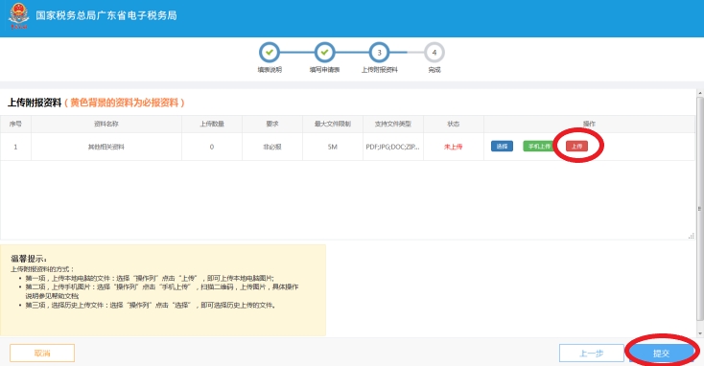Go to completed step 1 填表说明 circle
The width and height of the screenshot is (704, 366).
(270, 53)
